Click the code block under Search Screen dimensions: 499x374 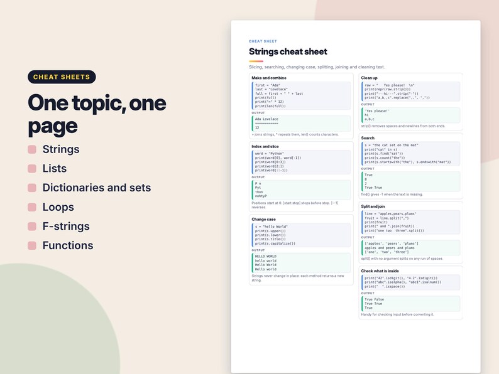410,154
